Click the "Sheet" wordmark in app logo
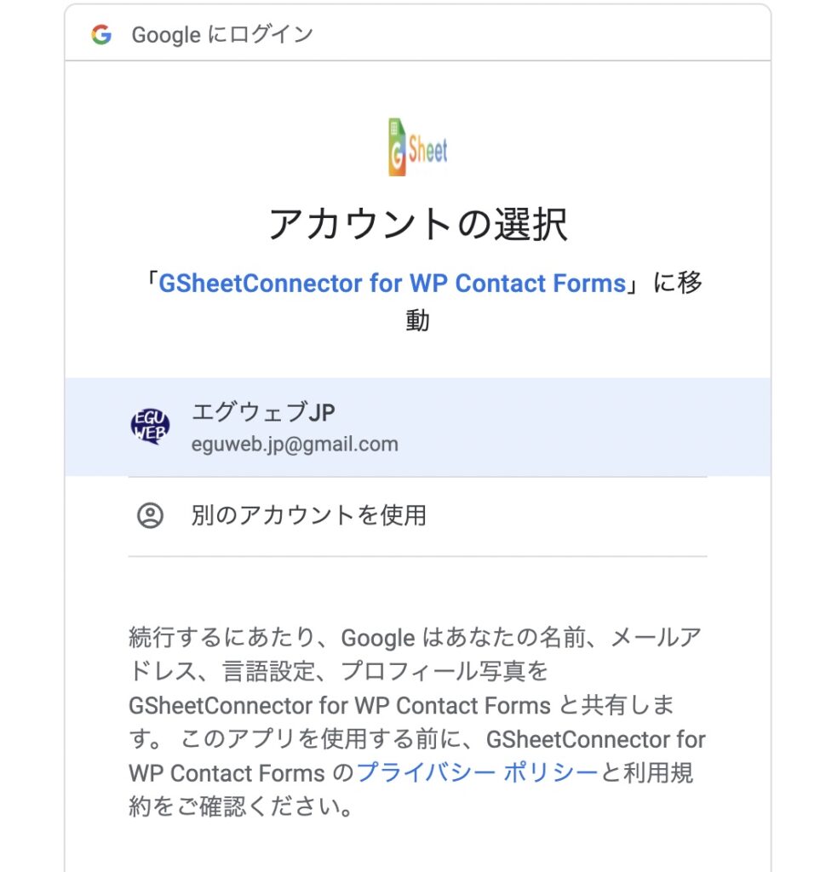Screen dimensions: 820x872 (428, 152)
